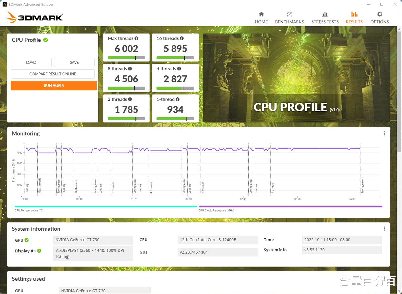Open the Monitoring panel options menu

pyautogui.click(x=384, y=133)
